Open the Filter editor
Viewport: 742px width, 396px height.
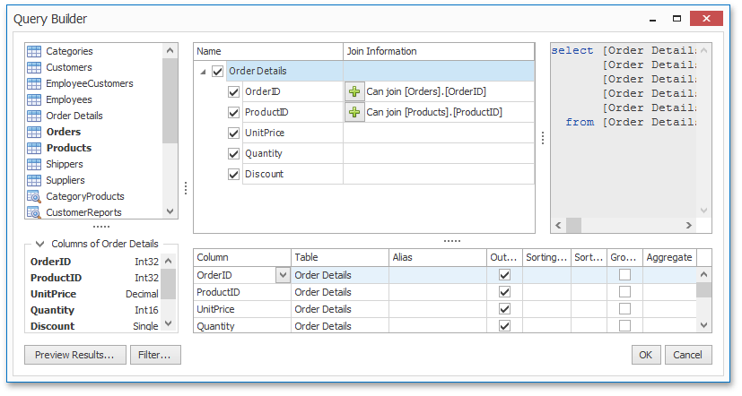(x=156, y=355)
